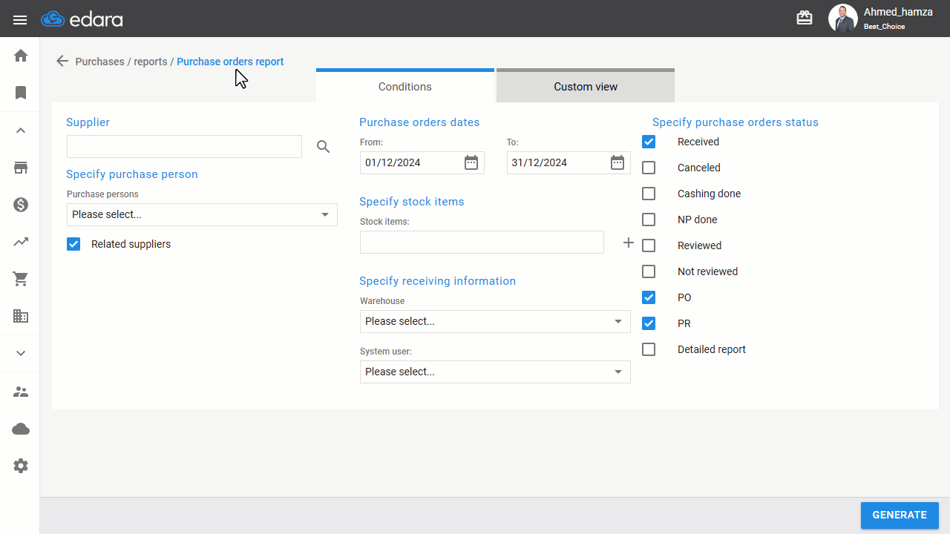
Task: Open the gift card icon in header
Action: point(805,18)
